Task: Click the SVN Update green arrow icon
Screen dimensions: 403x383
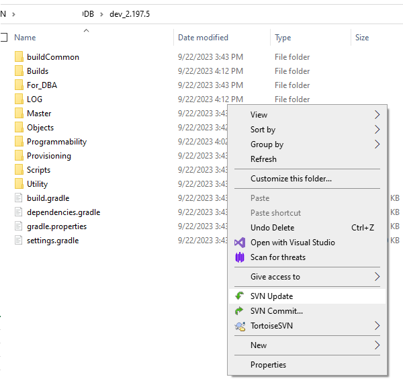Action: 240,296
